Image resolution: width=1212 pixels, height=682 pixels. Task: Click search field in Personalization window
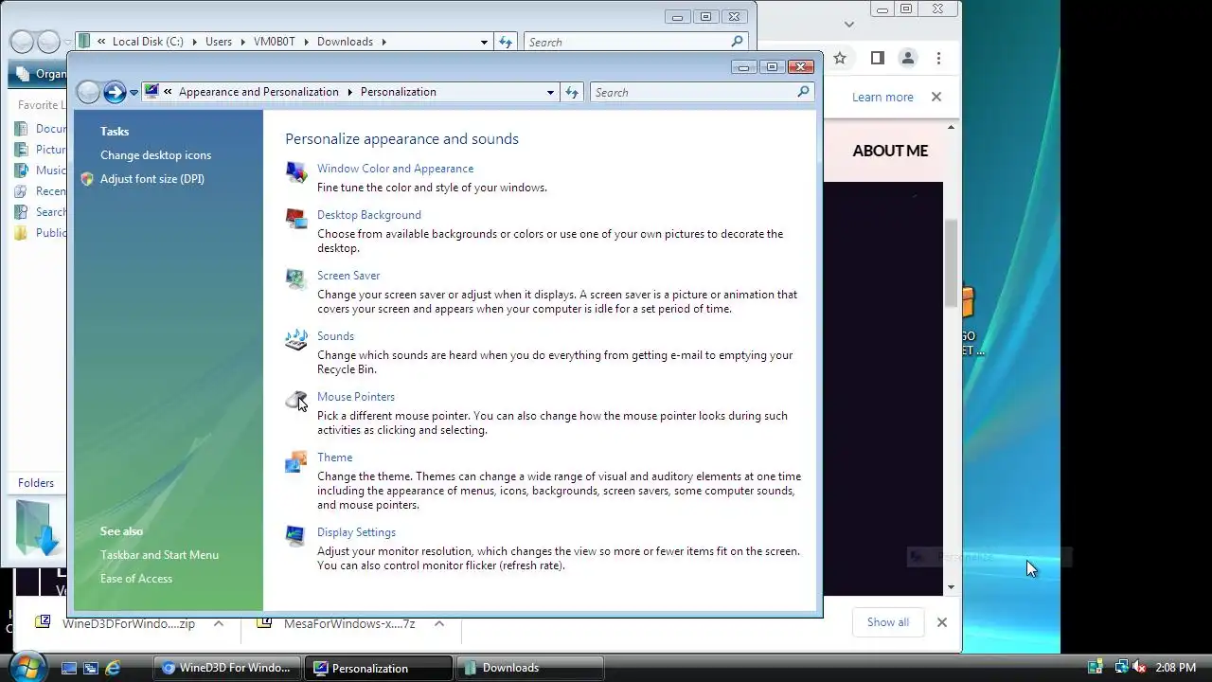click(x=694, y=92)
